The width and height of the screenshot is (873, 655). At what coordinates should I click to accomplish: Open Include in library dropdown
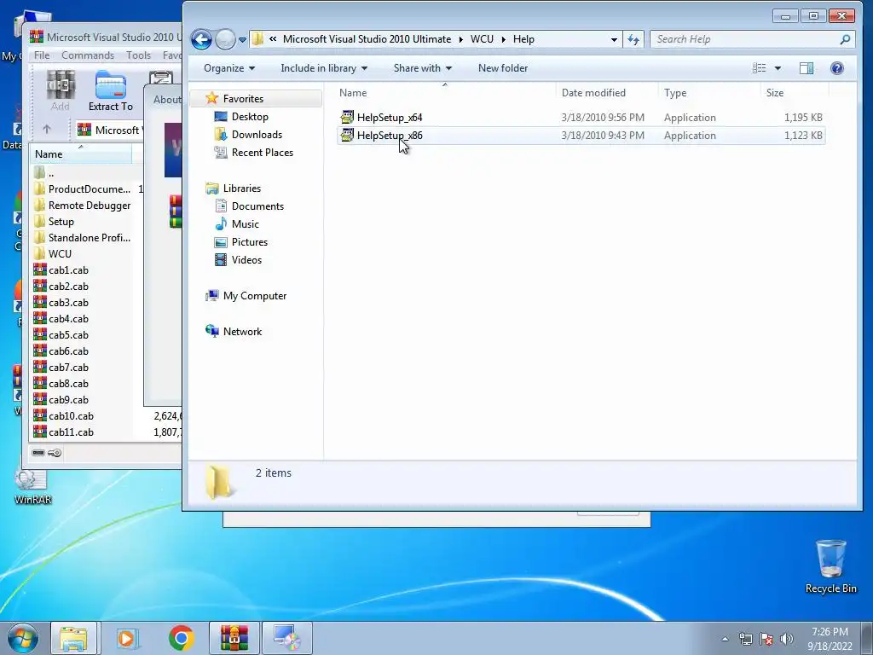[x=324, y=68]
